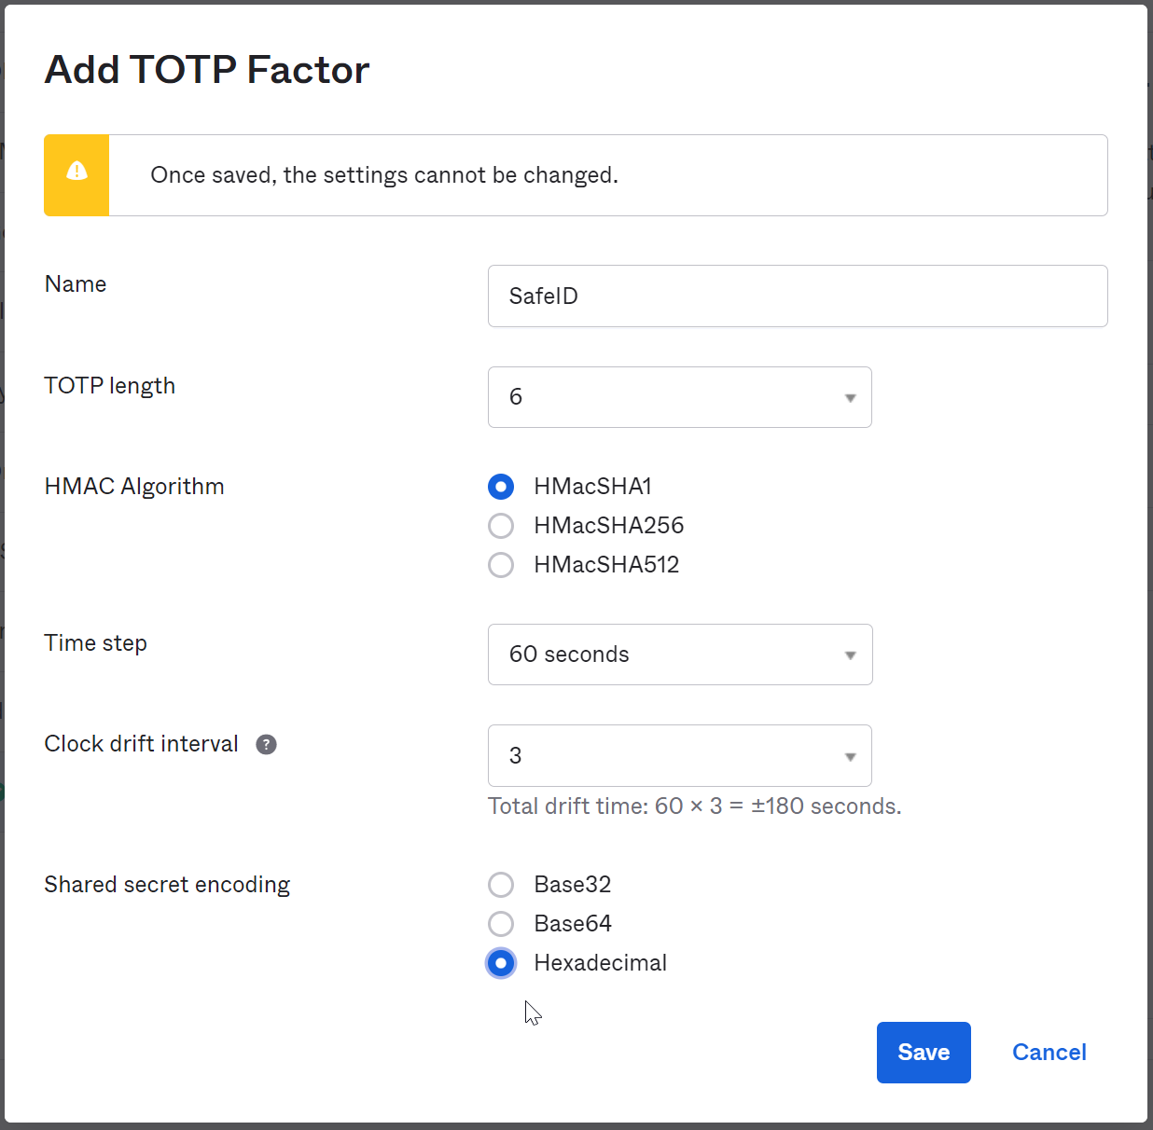Open the Clock drift interval dropdown
Screen dimensions: 1153x1130
click(679, 755)
